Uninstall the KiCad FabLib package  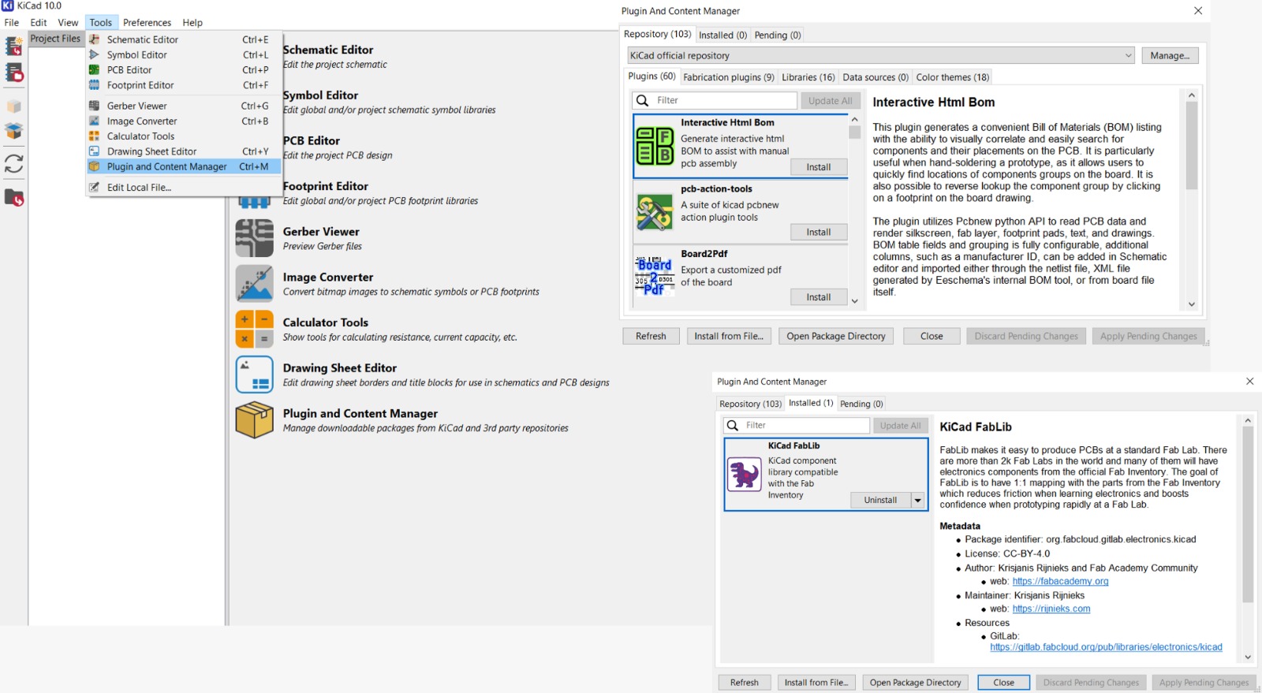[x=880, y=500]
